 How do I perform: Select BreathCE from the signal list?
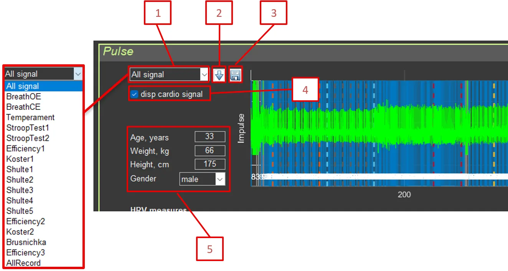coord(23,107)
